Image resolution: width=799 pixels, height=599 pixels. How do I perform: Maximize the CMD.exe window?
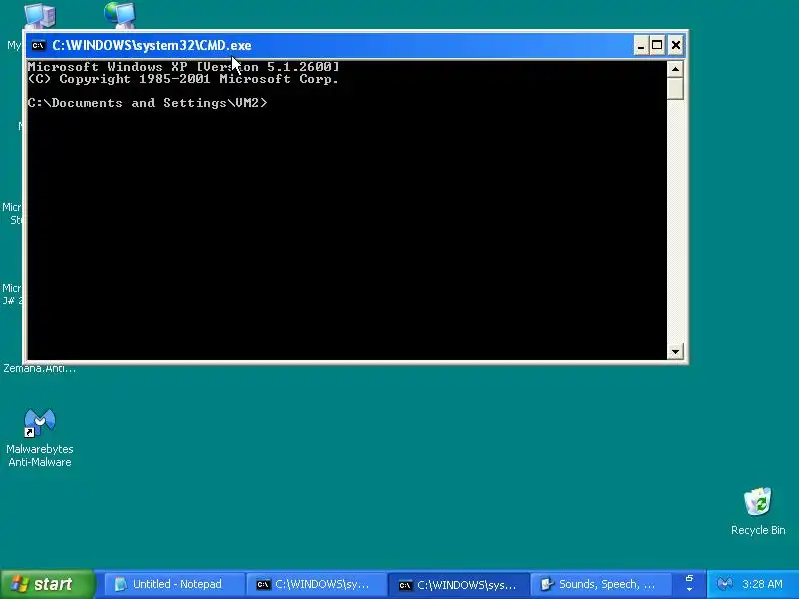pyautogui.click(x=657, y=45)
